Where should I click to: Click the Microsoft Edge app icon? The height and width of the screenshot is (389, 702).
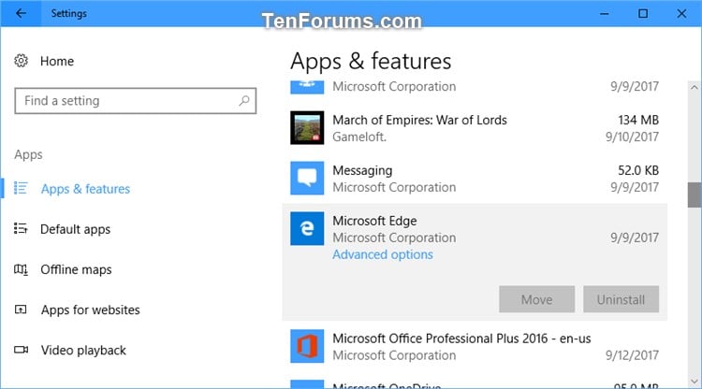coord(307,228)
